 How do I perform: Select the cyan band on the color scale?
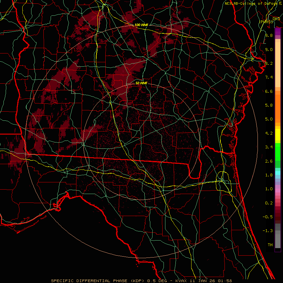278,172
